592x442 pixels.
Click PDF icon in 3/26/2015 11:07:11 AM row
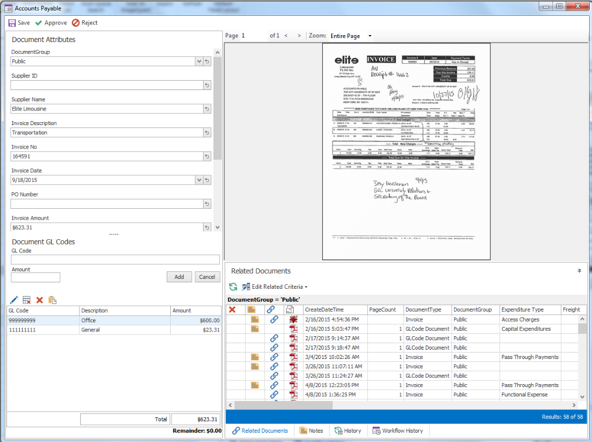coord(293,366)
